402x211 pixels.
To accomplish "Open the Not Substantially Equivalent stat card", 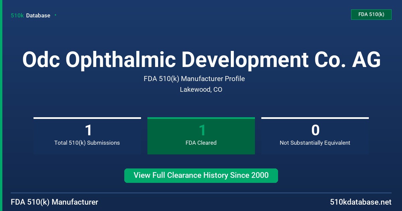I will 315,136.
